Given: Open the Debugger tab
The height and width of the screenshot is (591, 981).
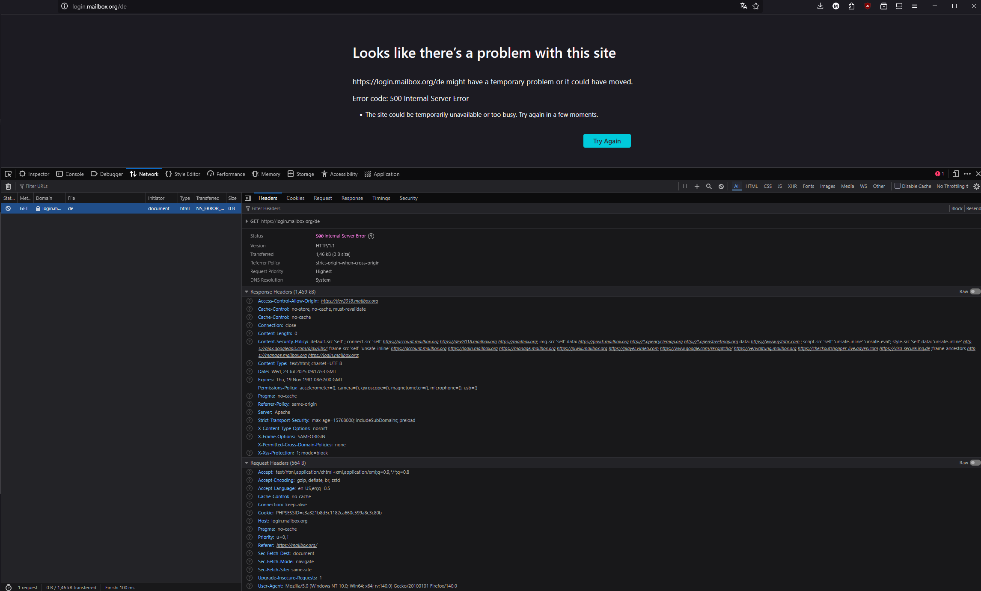Looking at the screenshot, I should (107, 174).
